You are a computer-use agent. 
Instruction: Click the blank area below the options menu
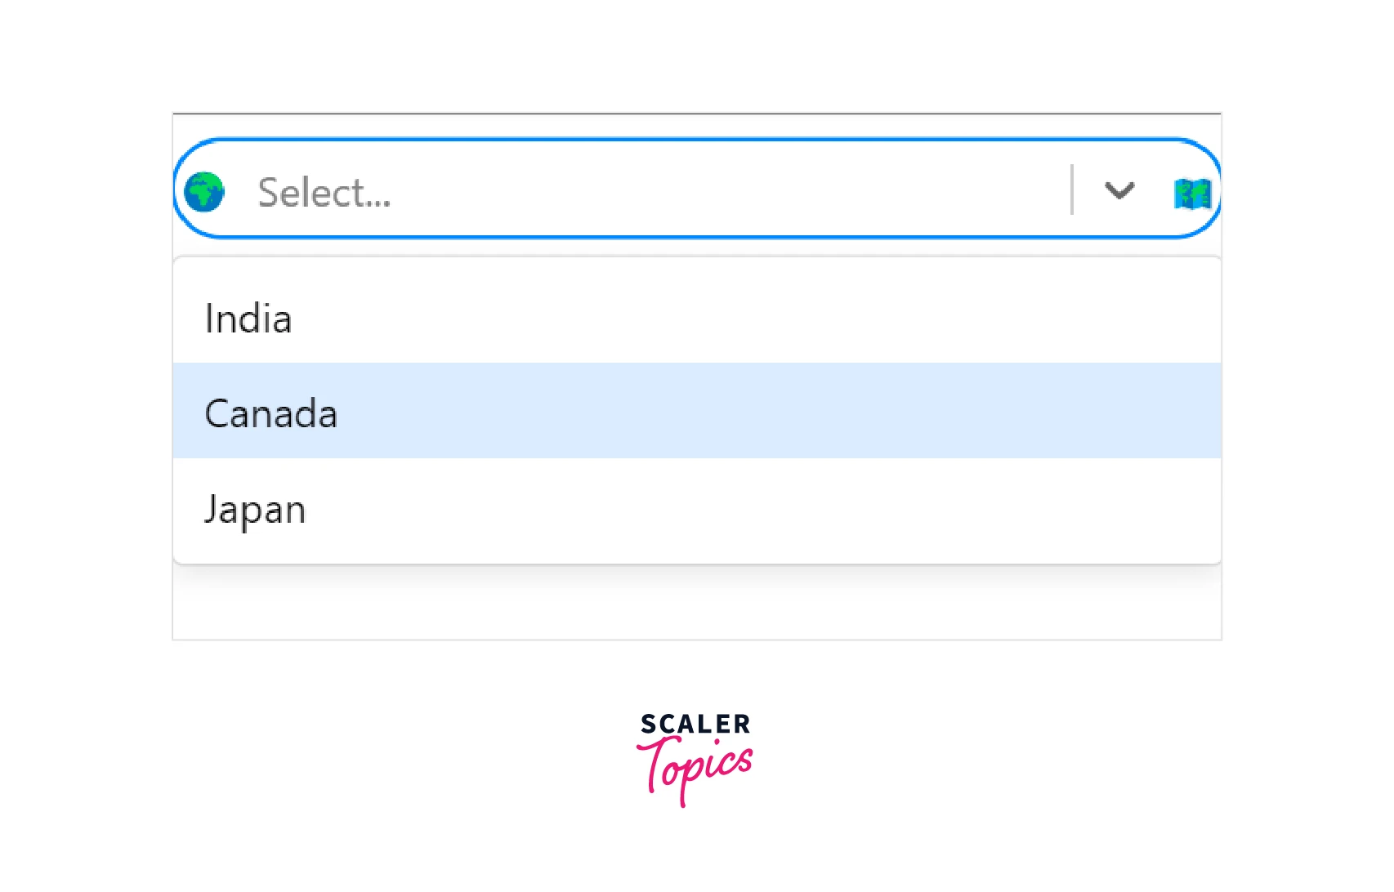point(696,604)
